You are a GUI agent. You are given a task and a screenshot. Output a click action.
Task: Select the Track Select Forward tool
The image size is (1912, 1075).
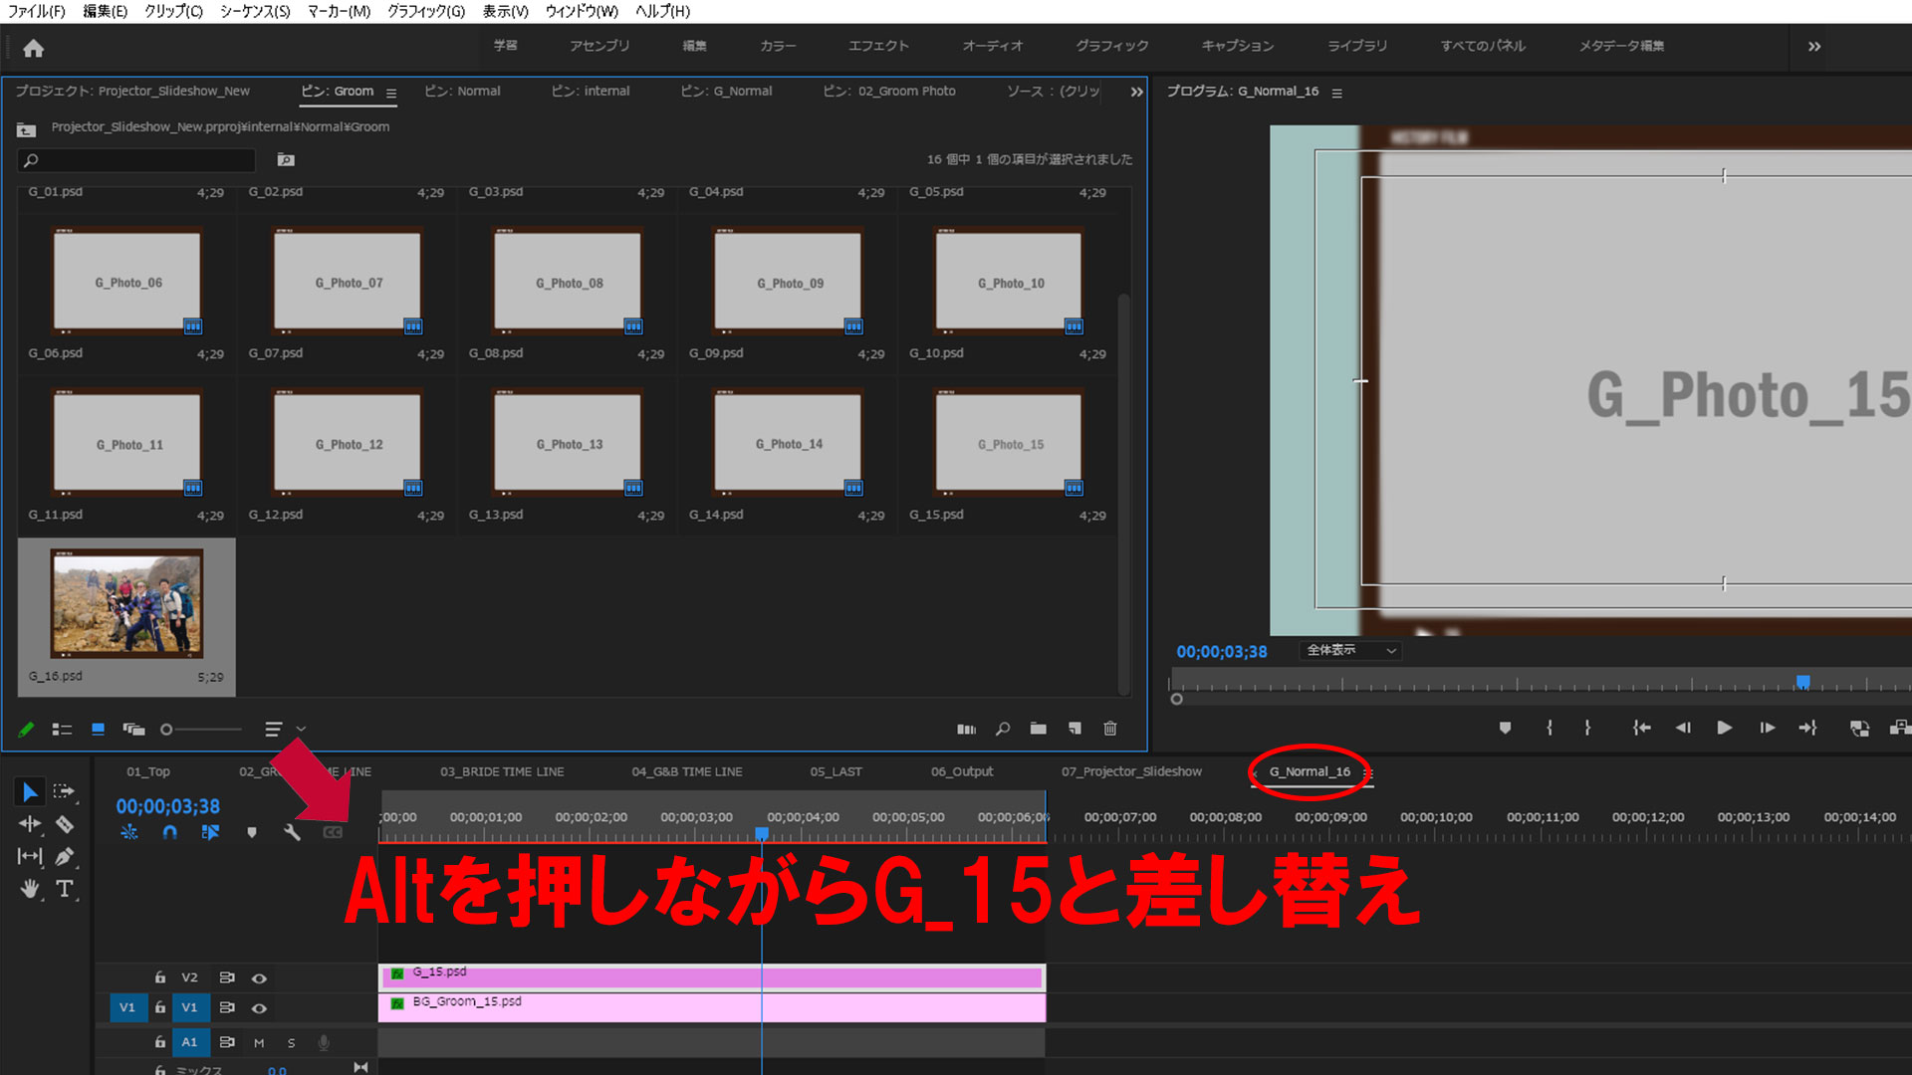point(64,791)
